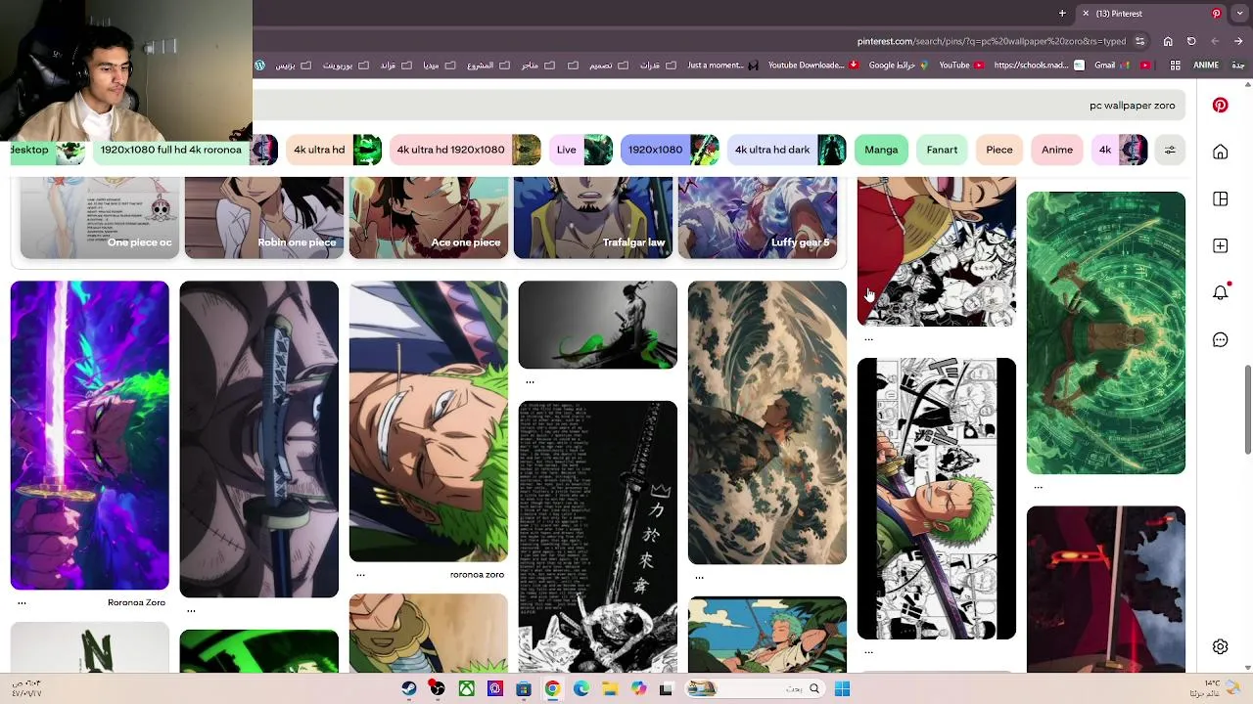Select the Anime filter chip
The image size is (1253, 704).
click(x=1057, y=150)
